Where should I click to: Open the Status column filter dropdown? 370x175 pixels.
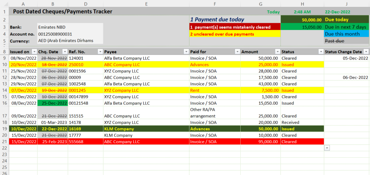tap(320, 52)
